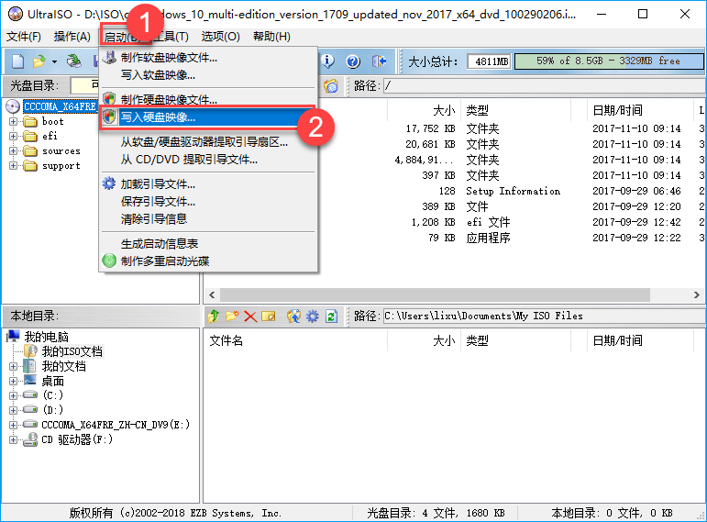Click the Help question mark toolbar icon

click(353, 61)
